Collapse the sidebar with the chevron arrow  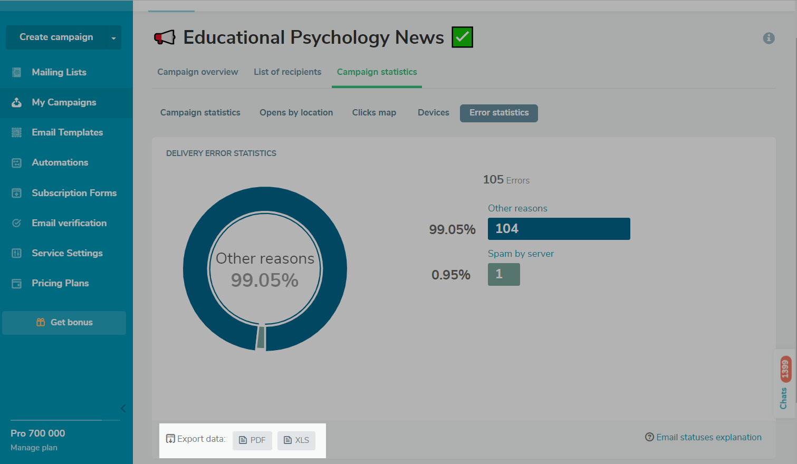[x=123, y=408]
